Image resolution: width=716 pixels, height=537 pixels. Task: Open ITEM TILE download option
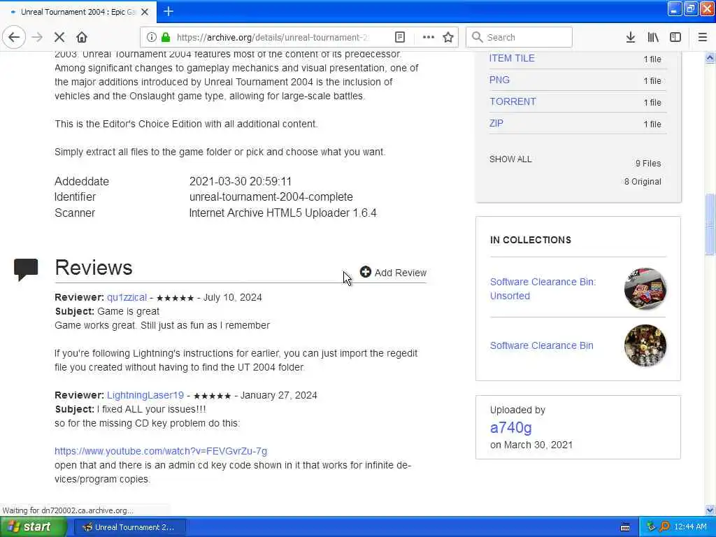click(x=512, y=58)
